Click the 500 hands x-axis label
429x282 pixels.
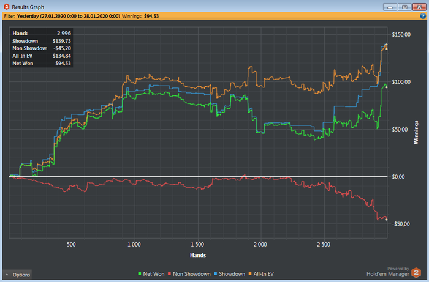click(x=71, y=244)
